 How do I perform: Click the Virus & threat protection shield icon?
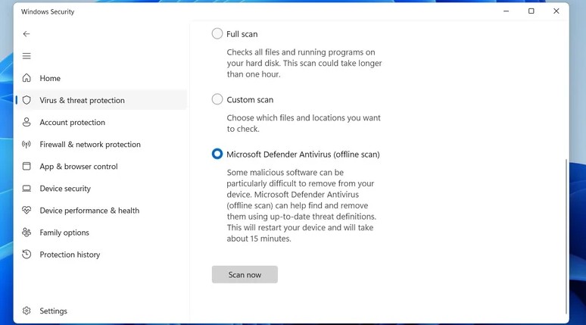(x=26, y=100)
